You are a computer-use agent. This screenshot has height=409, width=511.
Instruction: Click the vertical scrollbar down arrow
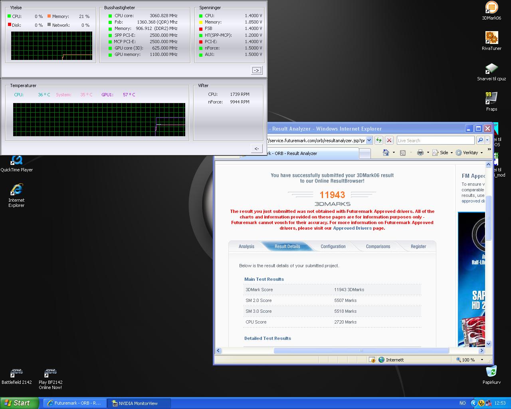click(x=488, y=343)
